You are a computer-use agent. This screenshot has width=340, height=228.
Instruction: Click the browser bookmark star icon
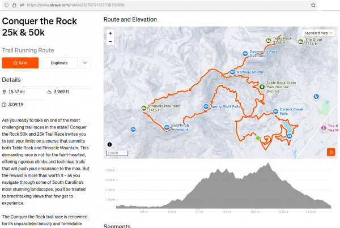tap(313, 5)
